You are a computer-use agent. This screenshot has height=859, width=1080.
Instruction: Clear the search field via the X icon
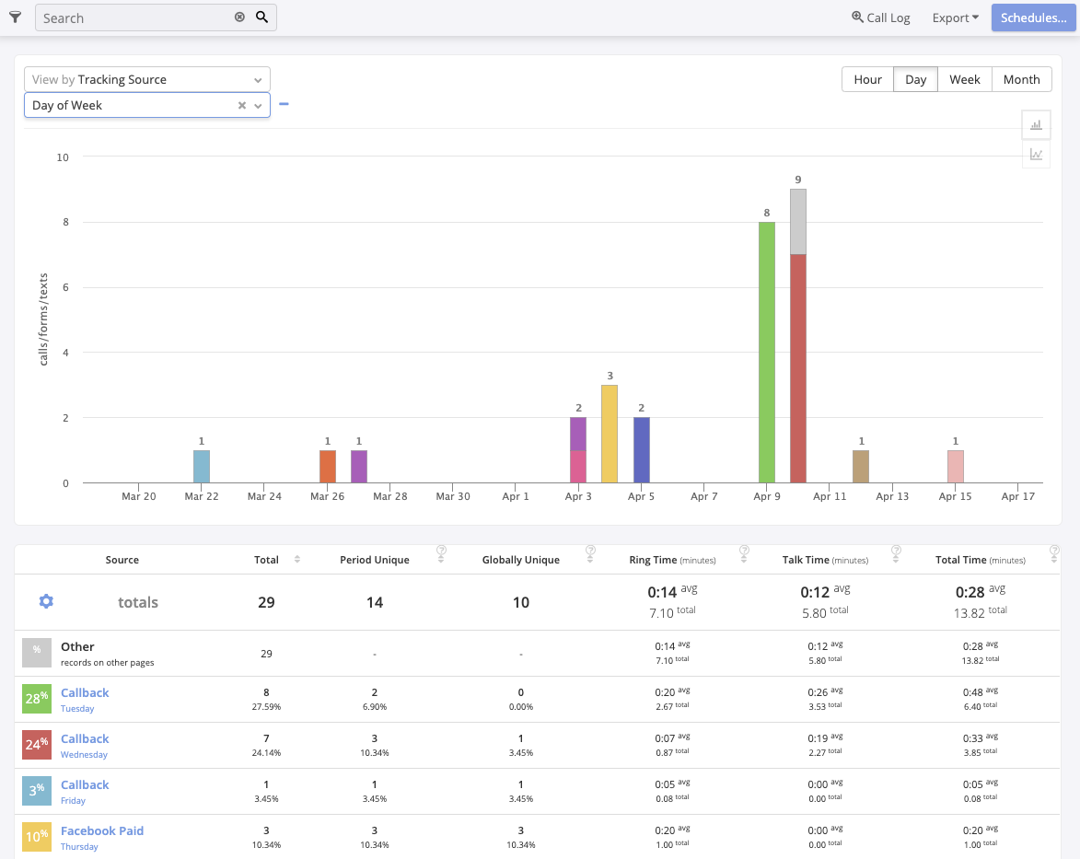click(x=239, y=17)
